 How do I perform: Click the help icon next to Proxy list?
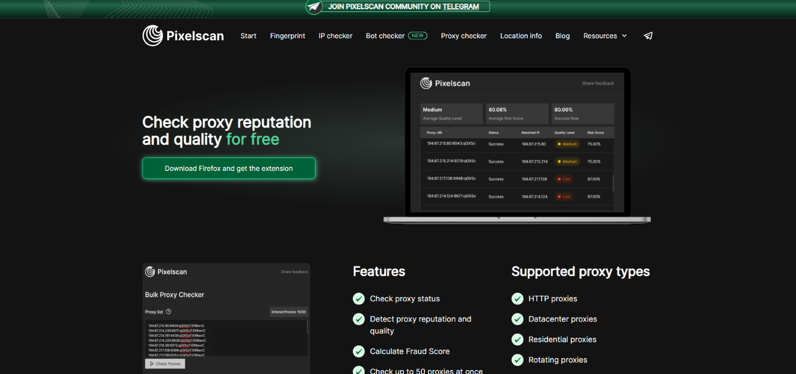[x=168, y=312]
